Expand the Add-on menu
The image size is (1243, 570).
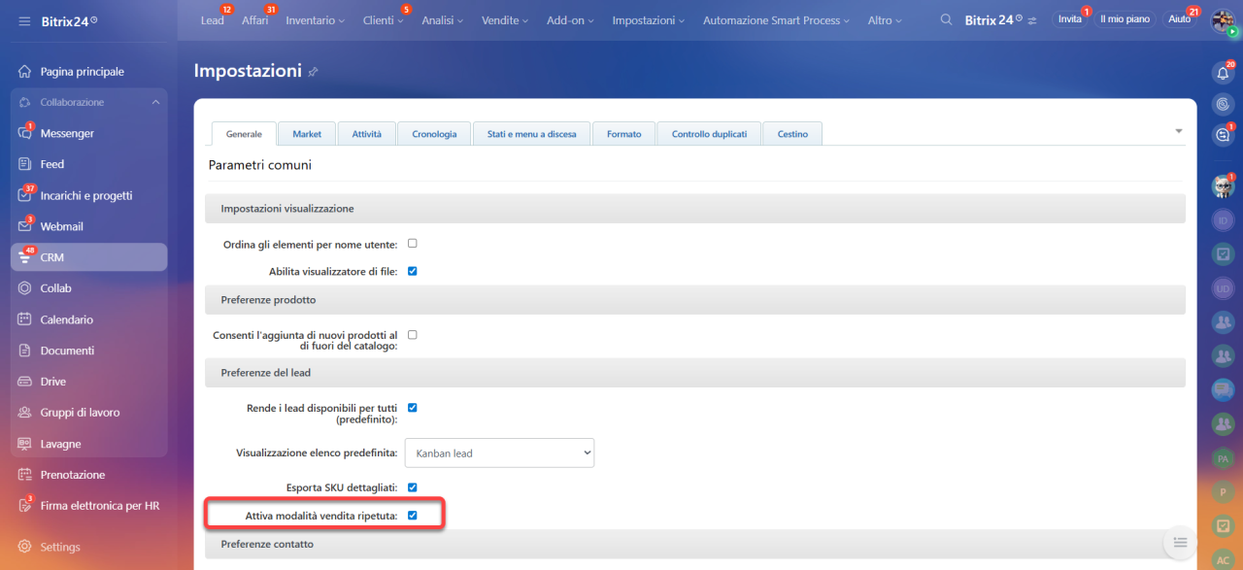(570, 20)
